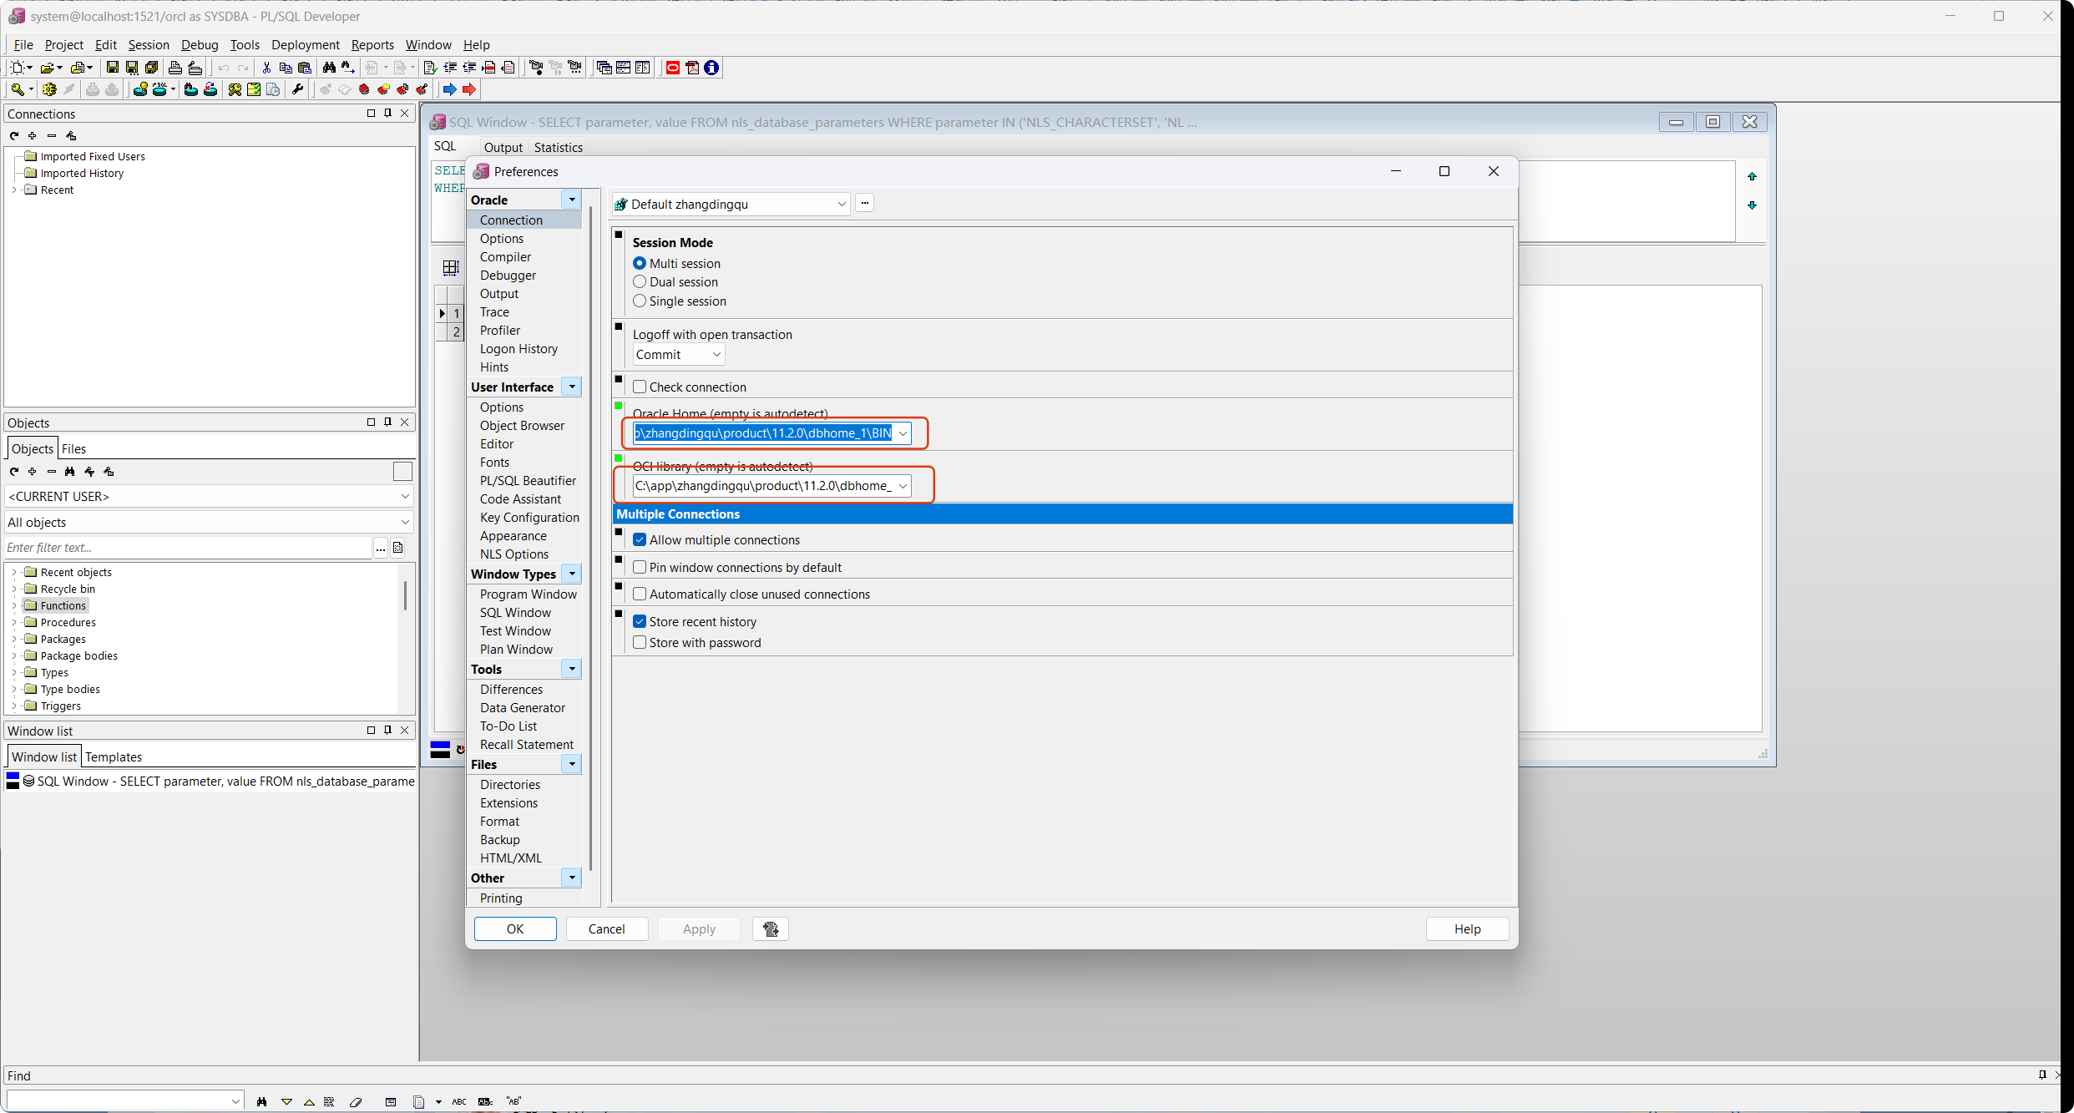Switch to the Statistics tab

(558, 148)
